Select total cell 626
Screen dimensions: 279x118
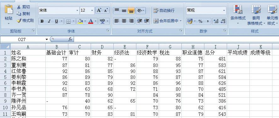215,83
